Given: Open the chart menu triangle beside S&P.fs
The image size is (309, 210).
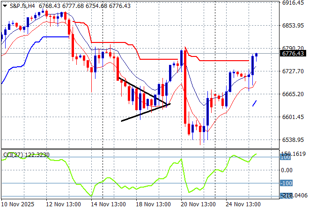Looking at the screenshot, I should (x=5, y=6).
